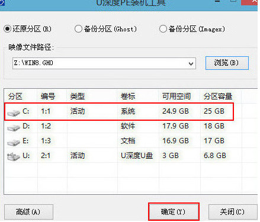This screenshot has width=260, height=222.
Task: Select the 还原分区 (R) radio button
Action: [7, 29]
